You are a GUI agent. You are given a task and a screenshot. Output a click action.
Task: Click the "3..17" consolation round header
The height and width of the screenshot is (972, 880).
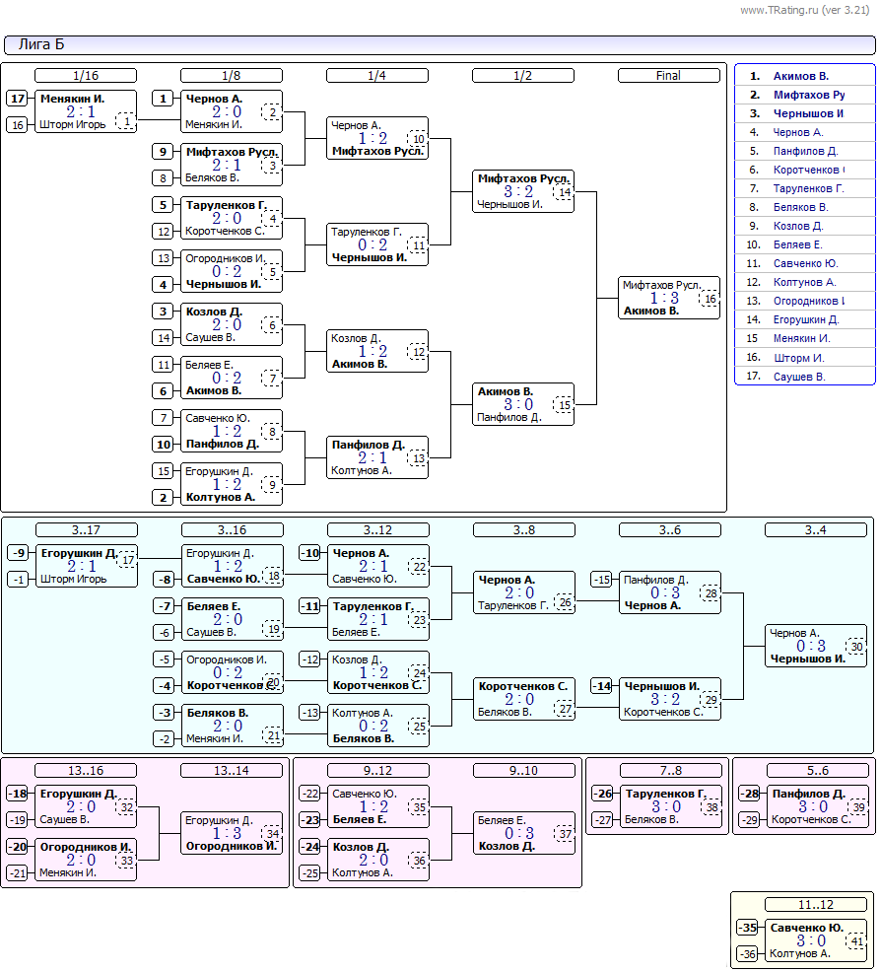pyautogui.click(x=86, y=530)
